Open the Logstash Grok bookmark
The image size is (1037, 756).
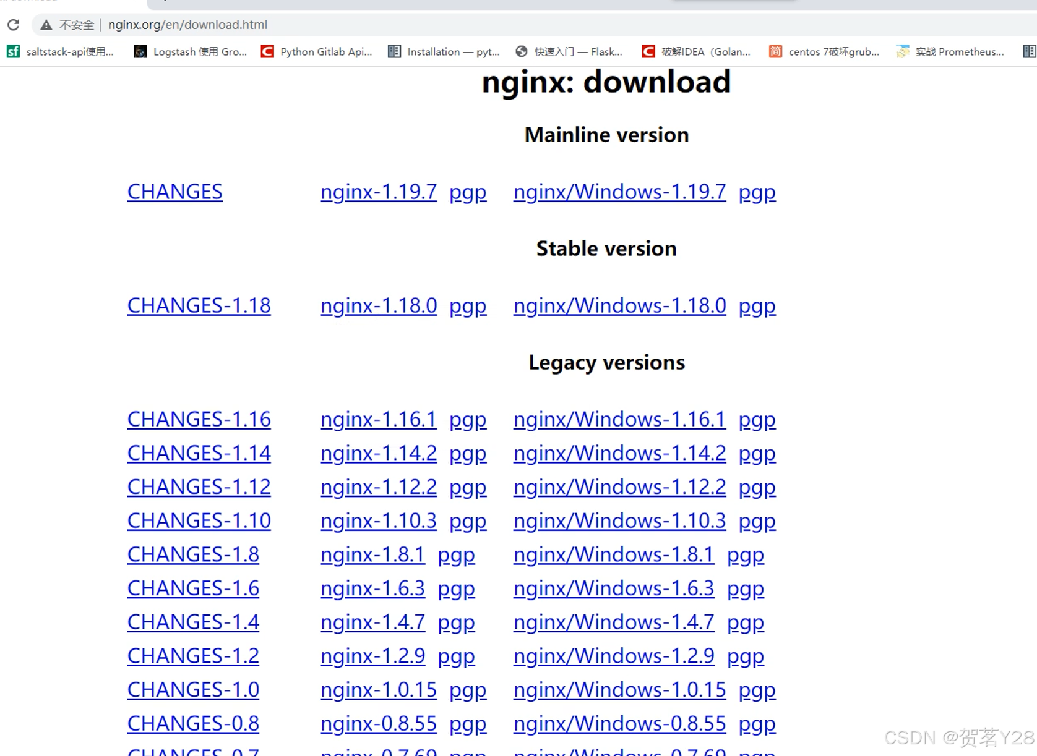[191, 52]
